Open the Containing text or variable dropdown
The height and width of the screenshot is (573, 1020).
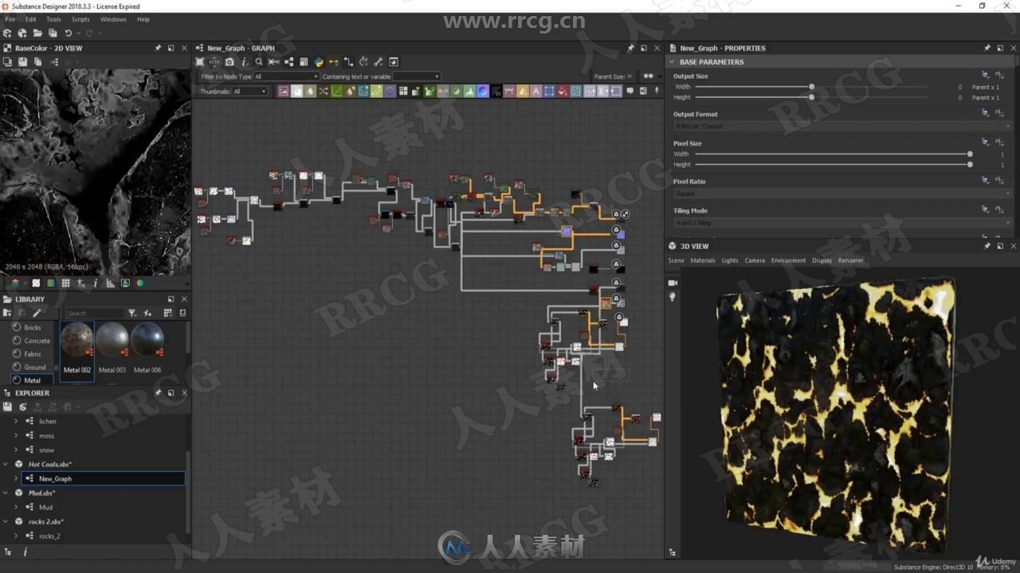click(417, 76)
